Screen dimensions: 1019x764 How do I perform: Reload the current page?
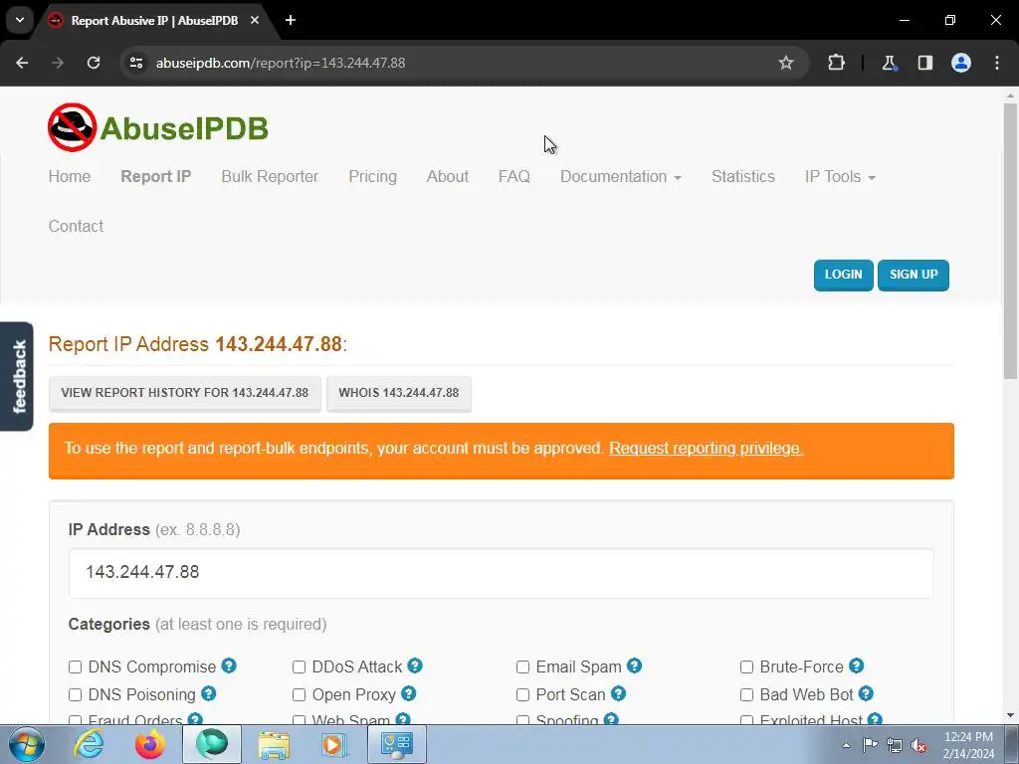click(x=94, y=63)
